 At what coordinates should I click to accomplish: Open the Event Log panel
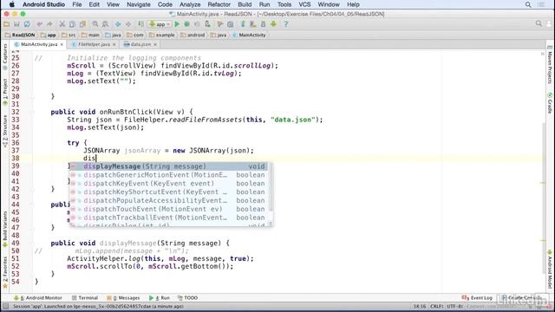[477, 298]
